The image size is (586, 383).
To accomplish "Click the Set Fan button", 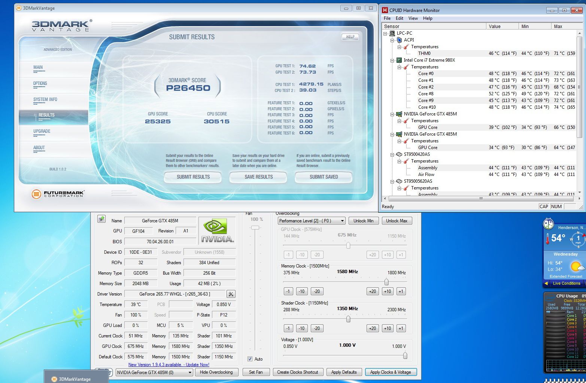I will pyautogui.click(x=256, y=372).
